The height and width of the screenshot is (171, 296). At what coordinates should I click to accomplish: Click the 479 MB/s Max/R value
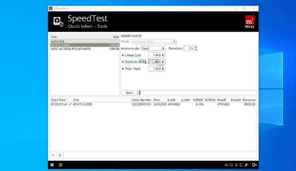pyautogui.click(x=223, y=104)
